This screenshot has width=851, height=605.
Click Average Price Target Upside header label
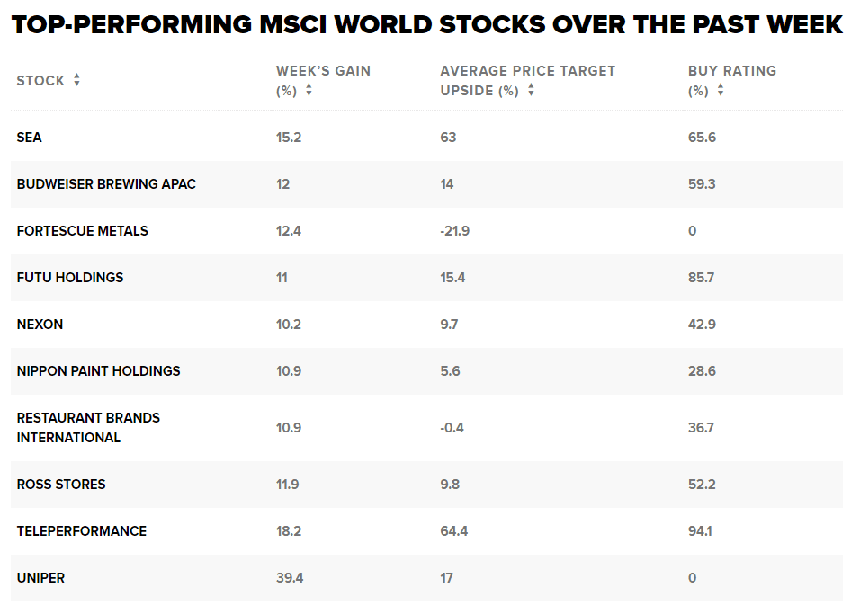pyautogui.click(x=527, y=71)
